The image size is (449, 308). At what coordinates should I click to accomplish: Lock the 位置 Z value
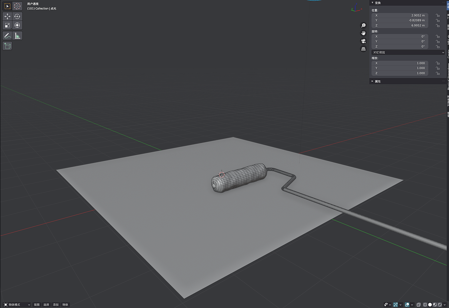click(437, 26)
